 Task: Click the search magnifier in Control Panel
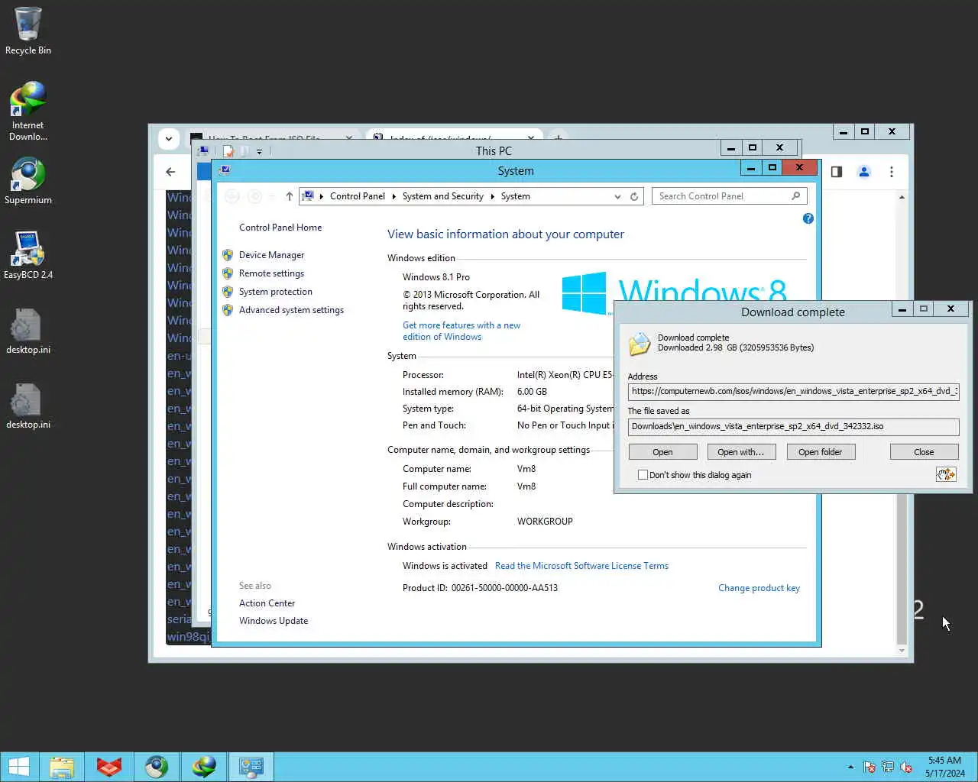tap(795, 196)
